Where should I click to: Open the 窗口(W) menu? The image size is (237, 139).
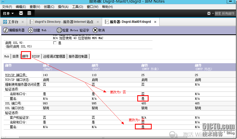(x=92, y=7)
